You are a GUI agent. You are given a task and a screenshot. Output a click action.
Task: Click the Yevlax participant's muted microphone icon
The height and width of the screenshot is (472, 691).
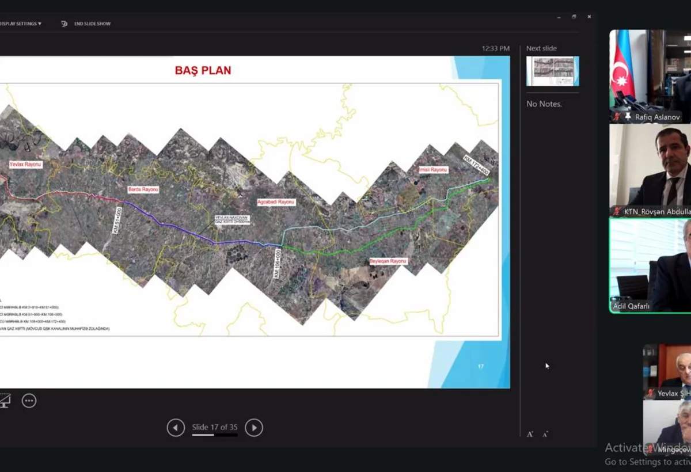(651, 393)
